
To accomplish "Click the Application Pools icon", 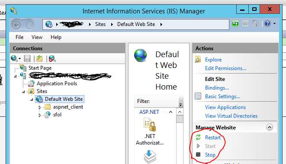I will [x=31, y=84].
